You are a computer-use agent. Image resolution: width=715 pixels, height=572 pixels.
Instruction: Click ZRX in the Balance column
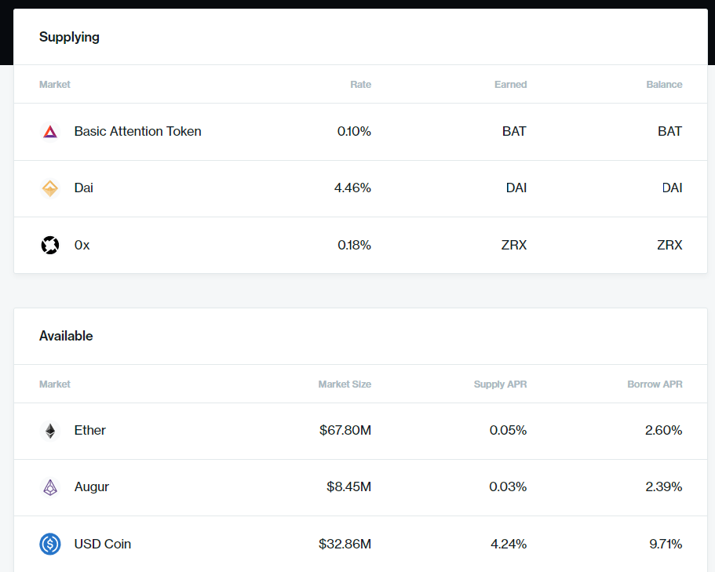coord(669,246)
